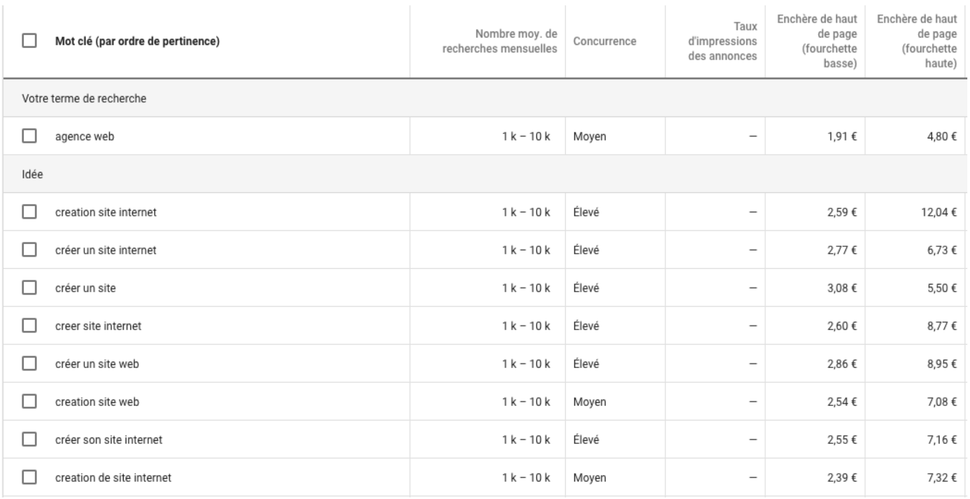Click the 'agence web' keyword text
This screenshot has height=499, width=970.
tap(84, 136)
